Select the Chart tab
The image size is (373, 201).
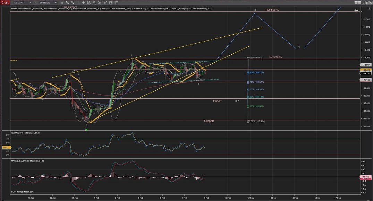[5, 2]
